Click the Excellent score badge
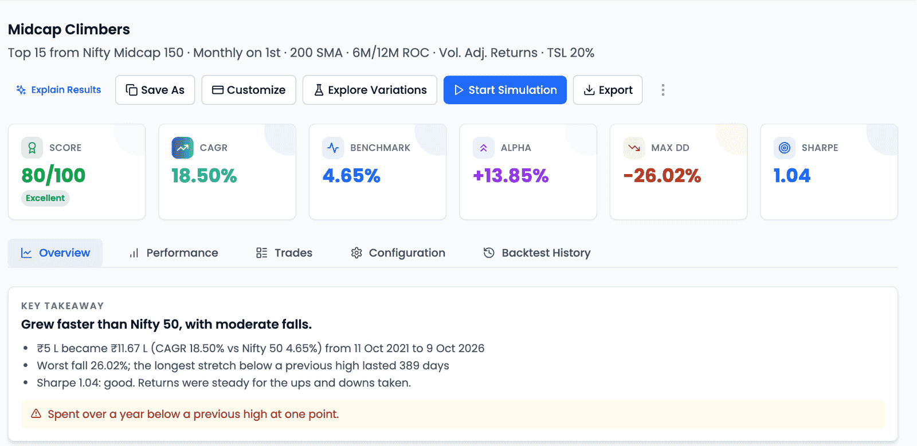Viewport: 917px width, 446px height. pyautogui.click(x=45, y=198)
